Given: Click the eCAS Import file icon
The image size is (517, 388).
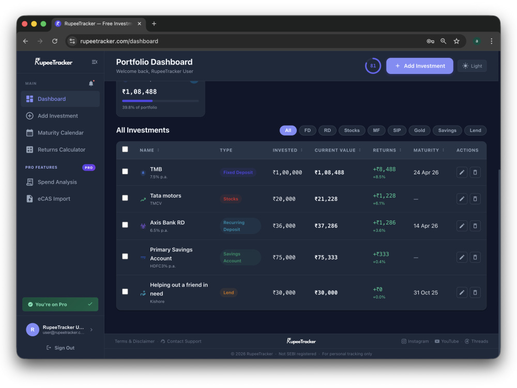Looking at the screenshot, I should [x=29, y=199].
